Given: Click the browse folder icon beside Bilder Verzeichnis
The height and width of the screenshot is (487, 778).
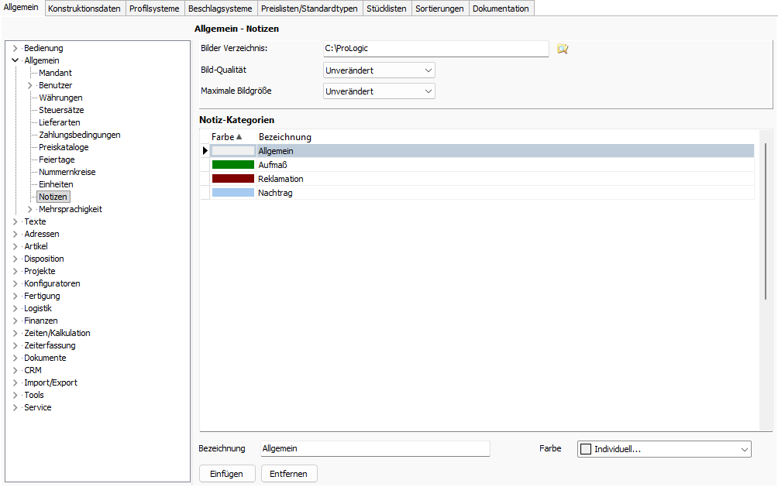Looking at the screenshot, I should [x=563, y=49].
